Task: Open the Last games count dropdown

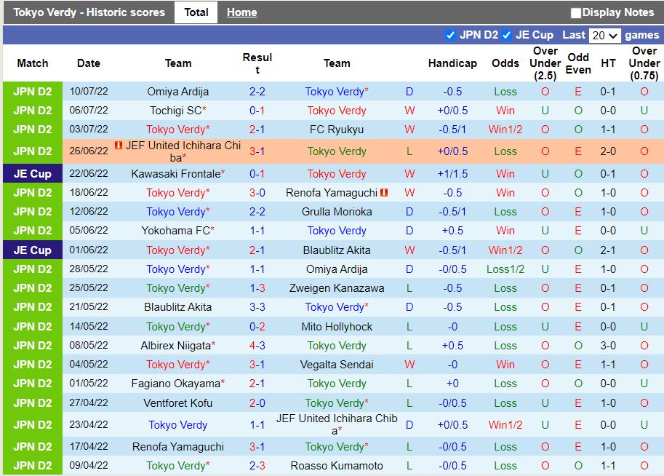Action: pyautogui.click(x=605, y=35)
